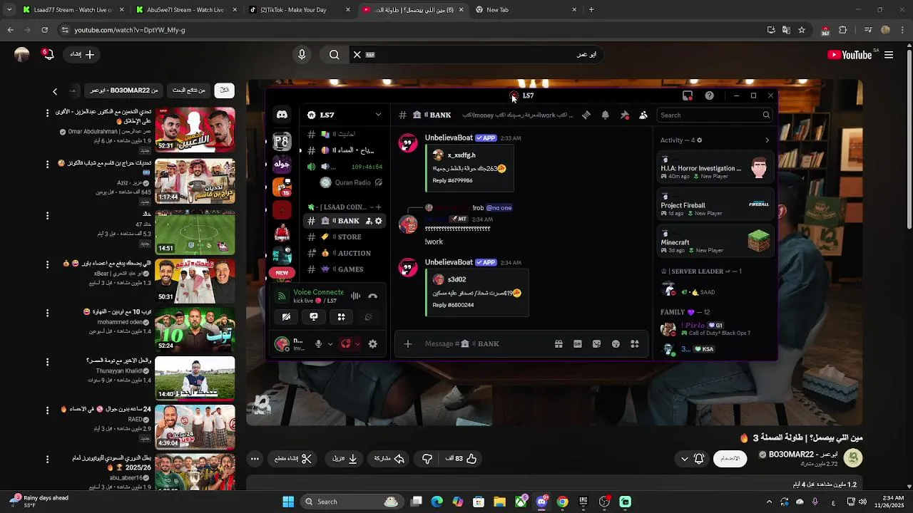Click voice connection signal strength icon
Viewport: 913px width, 513px height.
pos(282,296)
